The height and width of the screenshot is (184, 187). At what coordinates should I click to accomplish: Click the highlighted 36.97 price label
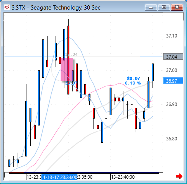pos(173,81)
